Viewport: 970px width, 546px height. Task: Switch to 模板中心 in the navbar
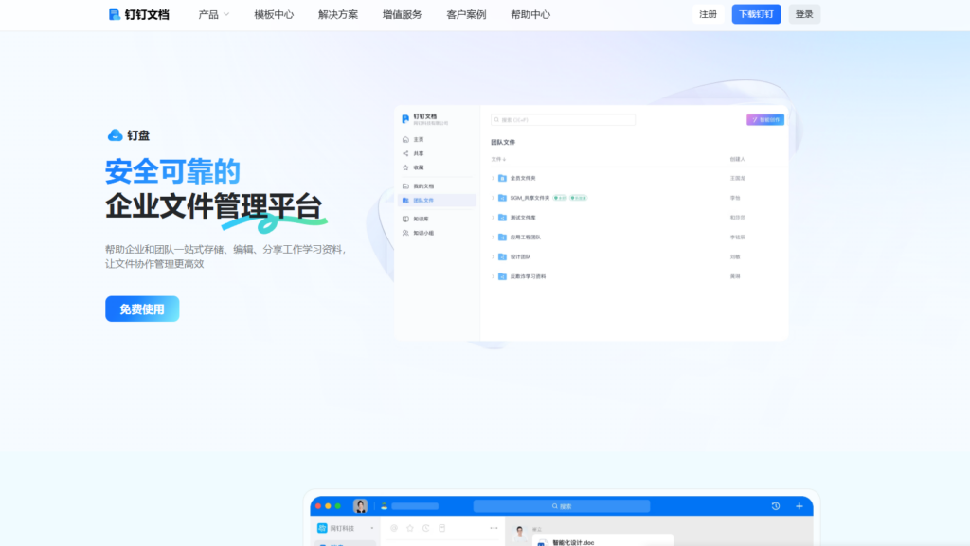click(272, 14)
